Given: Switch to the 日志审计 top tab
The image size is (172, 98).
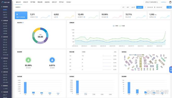Looking at the screenshot, I should 69,2.
